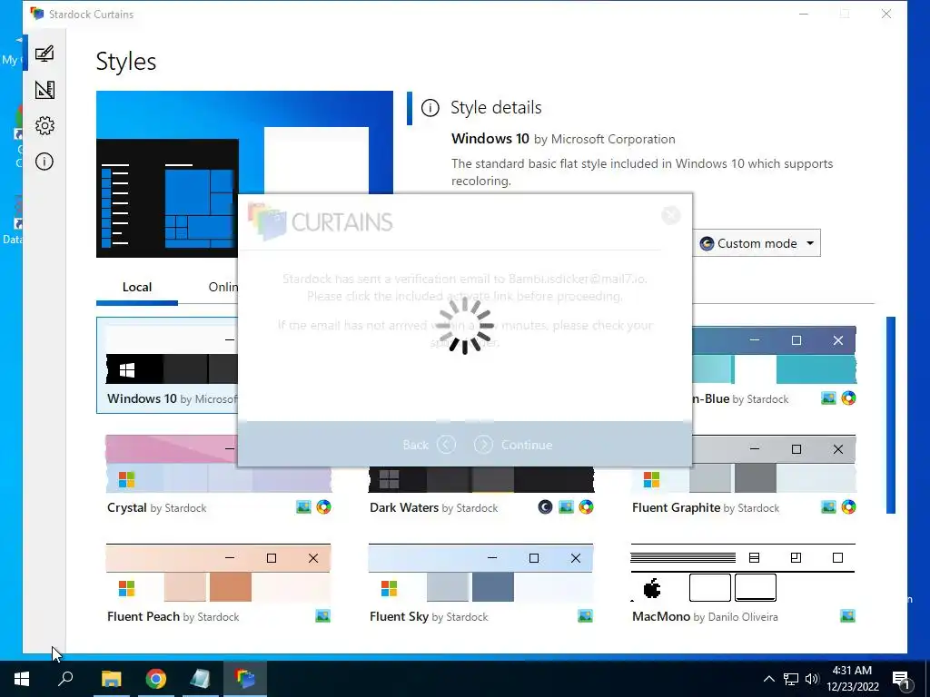930x697 pixels.
Task: Click the wallpaper icon on Fluent Peach
Action: [x=322, y=616]
